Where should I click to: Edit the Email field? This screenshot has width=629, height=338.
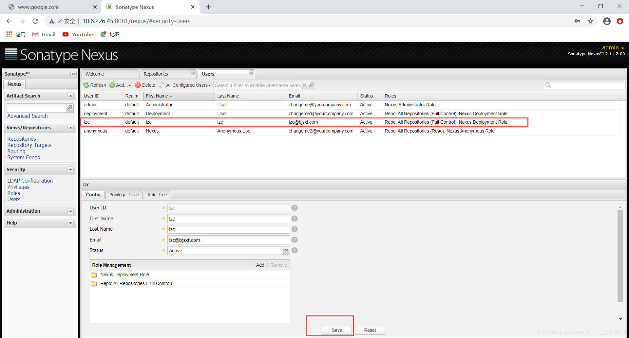229,240
